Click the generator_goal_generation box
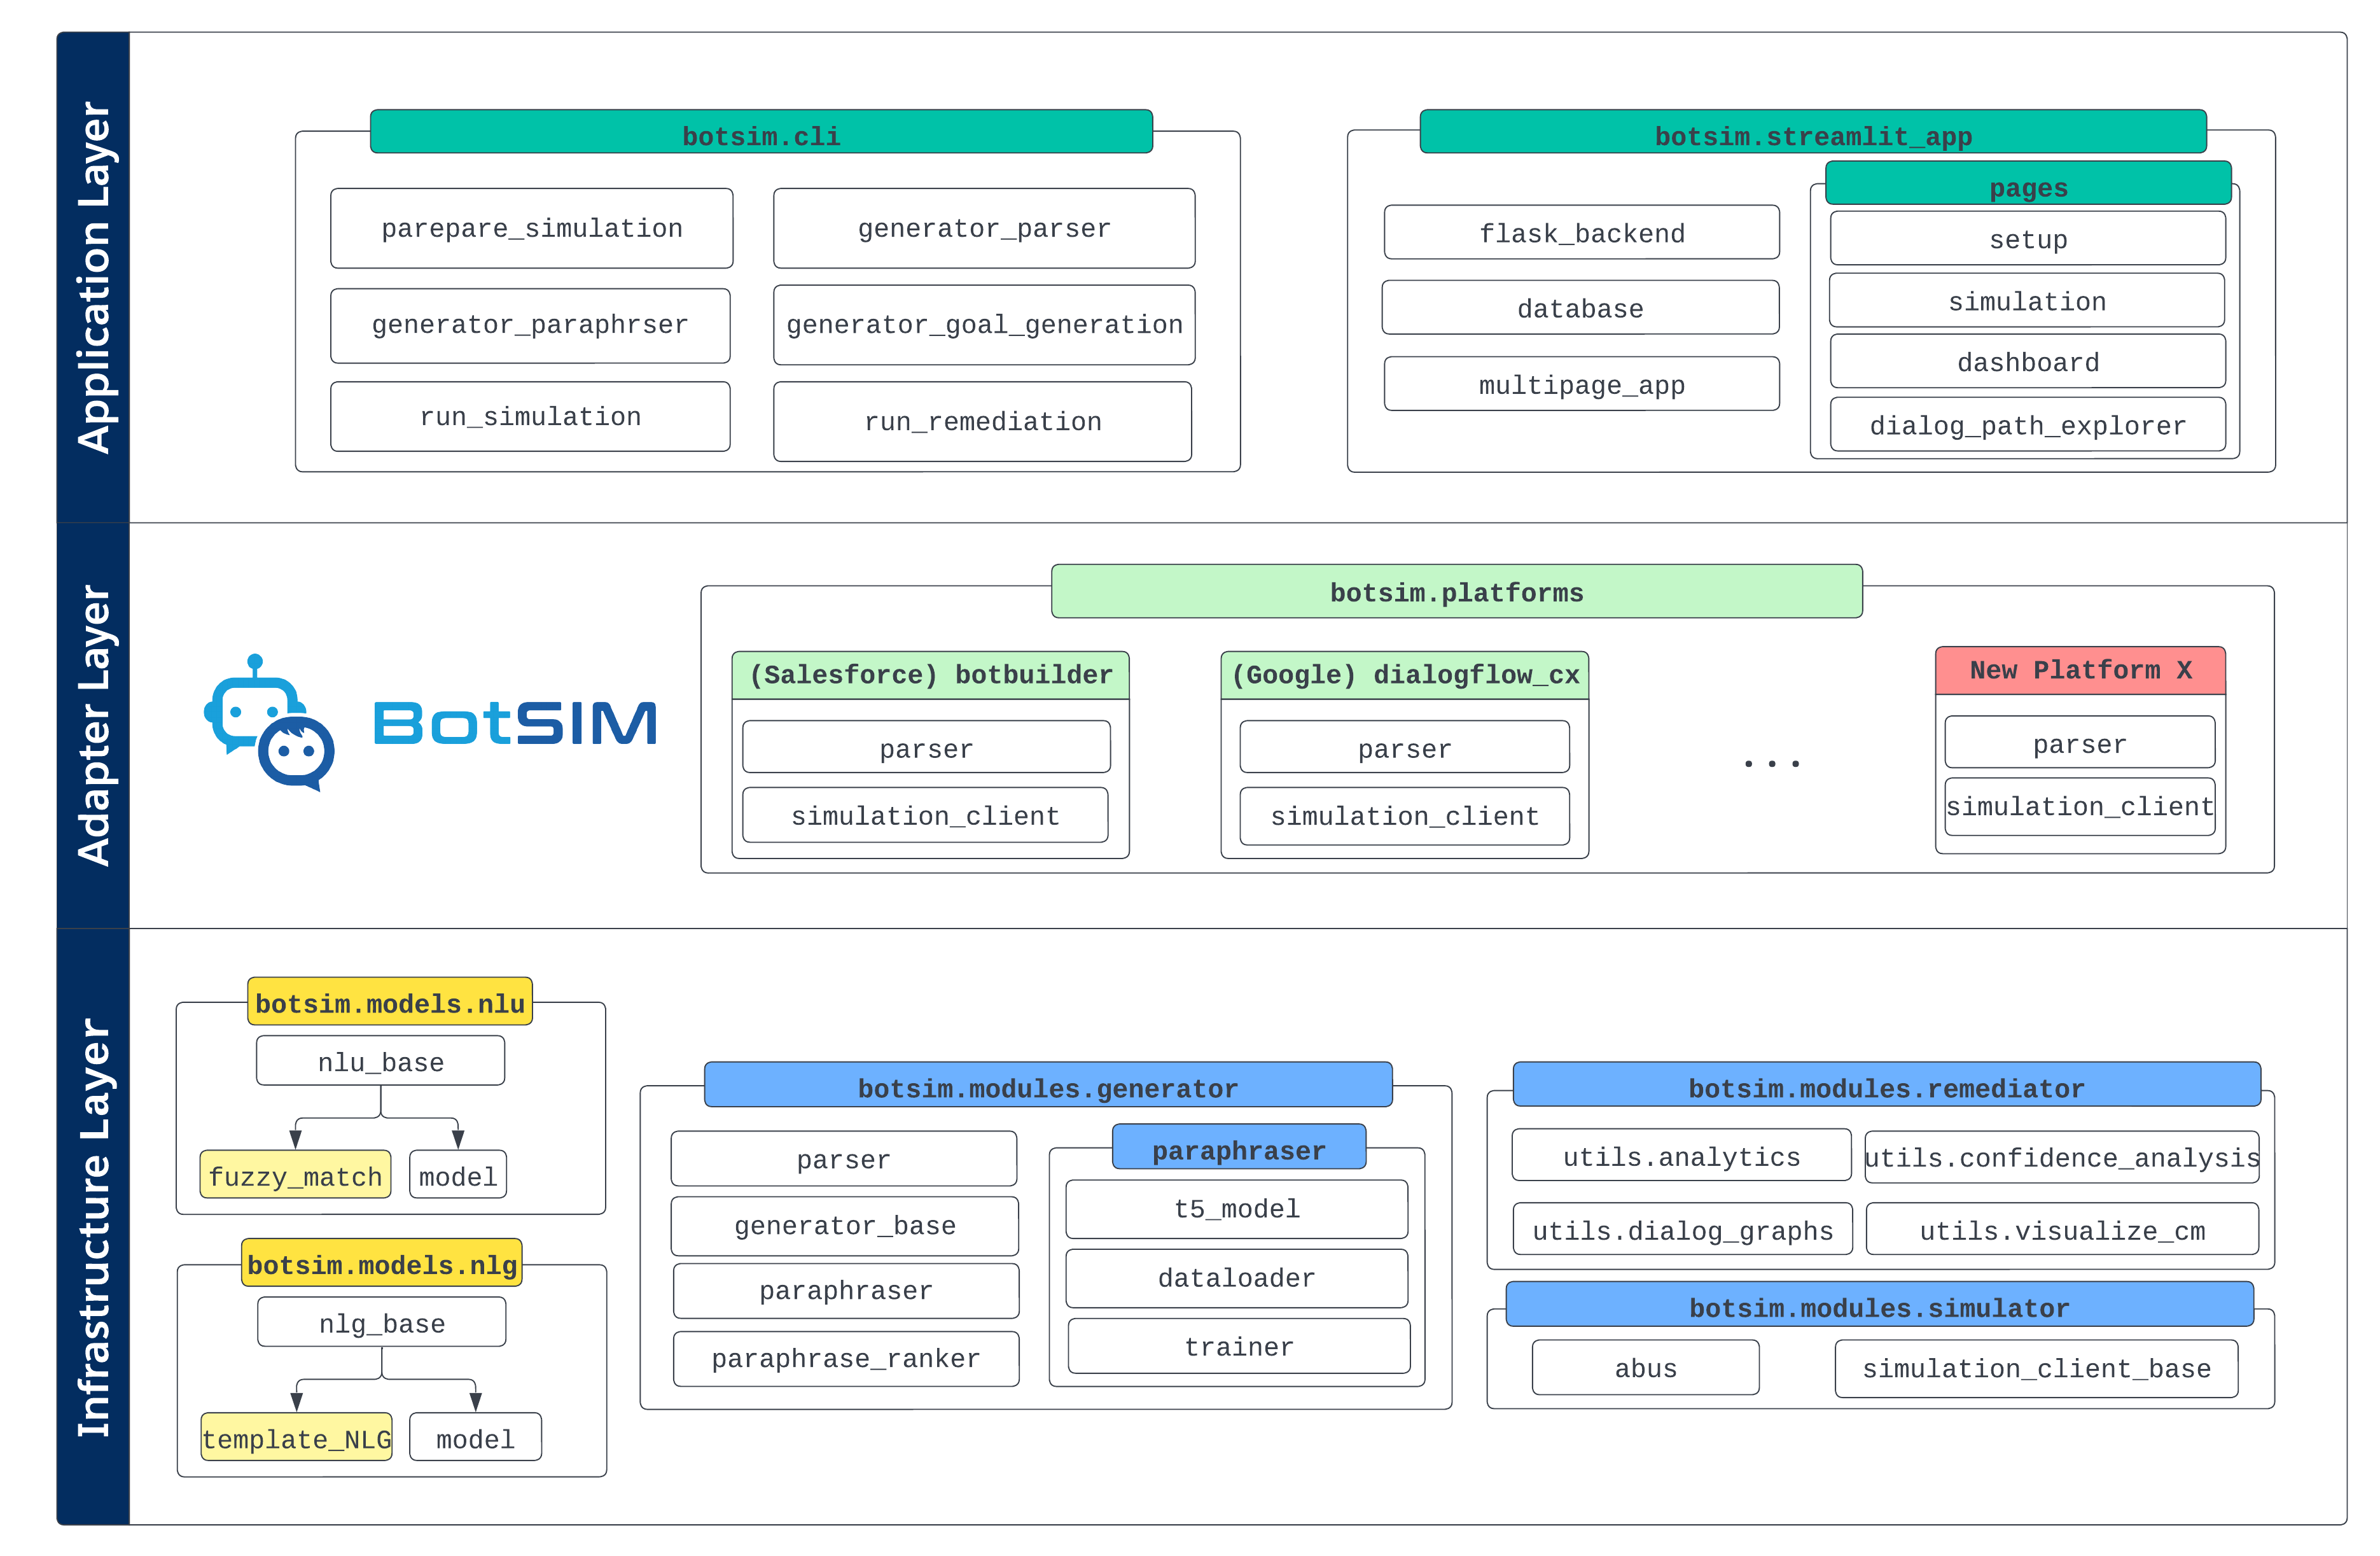Screen dimensions: 2380x1556 984,324
